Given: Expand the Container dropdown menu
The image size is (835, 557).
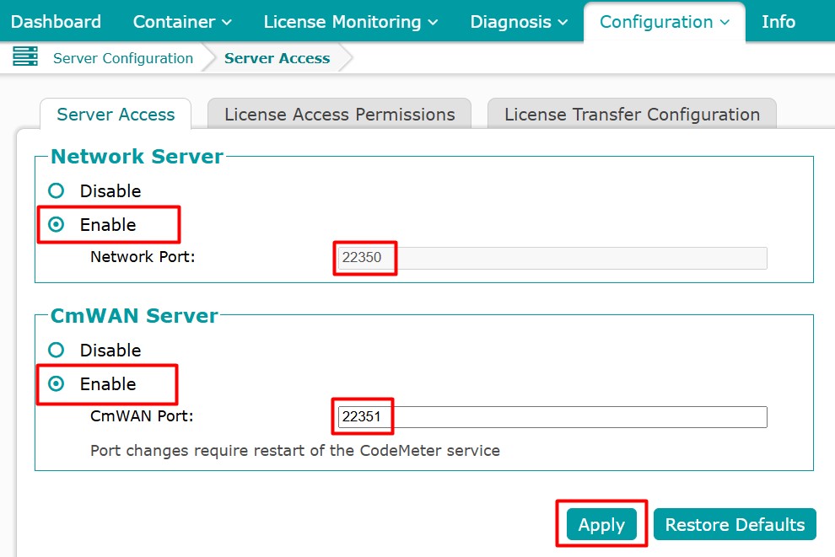Looking at the screenshot, I should click(182, 22).
